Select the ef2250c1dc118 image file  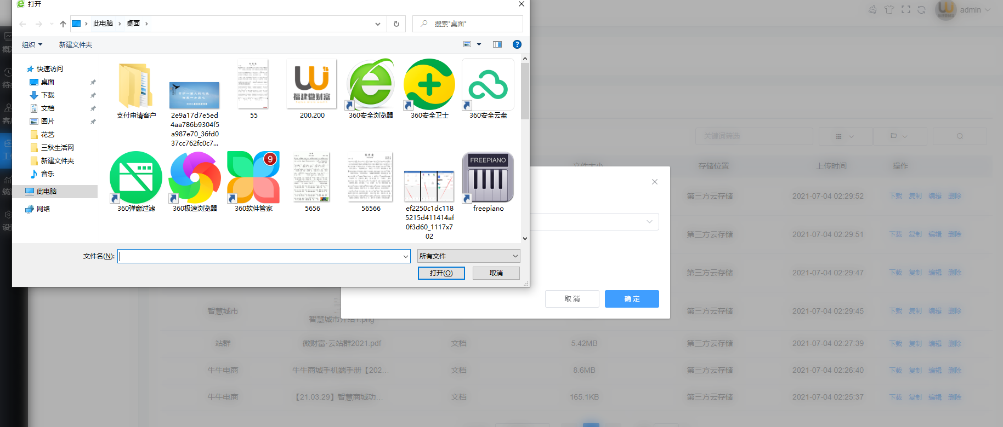tap(429, 186)
